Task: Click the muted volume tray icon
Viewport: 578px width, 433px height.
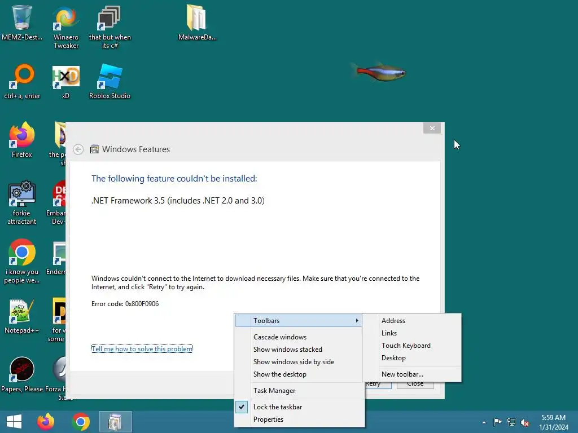Action: (525, 422)
